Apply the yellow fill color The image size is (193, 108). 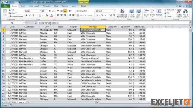point(46,15)
